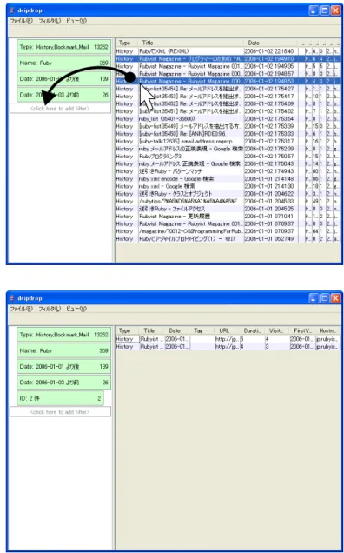Open the ファイル menu in the upper window
Image resolution: width=344 pixels, height=553 pixels.
point(21,21)
